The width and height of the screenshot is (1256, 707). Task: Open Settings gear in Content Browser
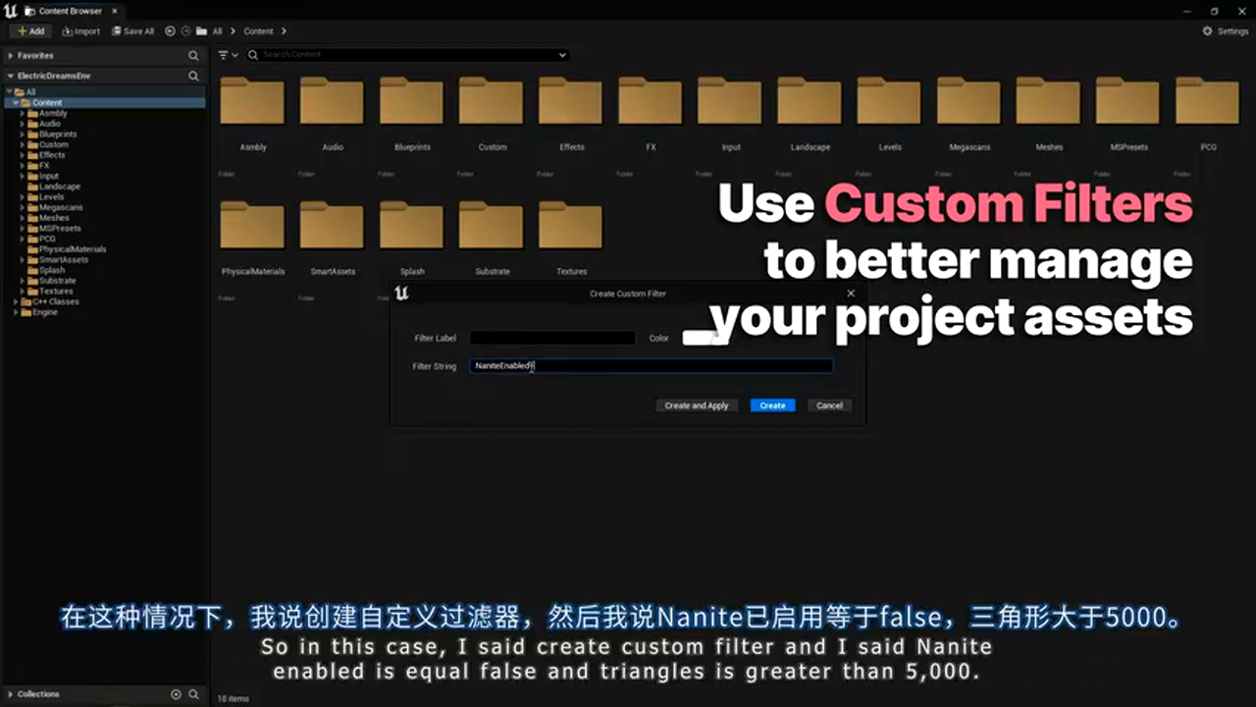(x=1226, y=31)
